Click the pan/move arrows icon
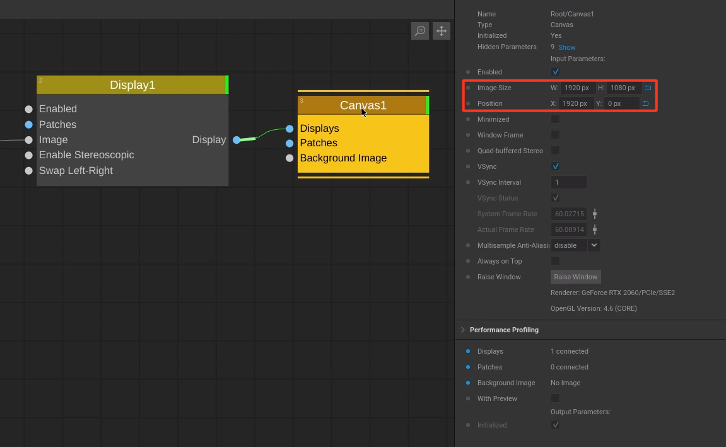726x447 pixels. click(442, 31)
